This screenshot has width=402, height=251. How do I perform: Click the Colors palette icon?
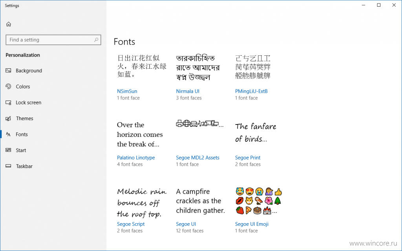[9, 86]
